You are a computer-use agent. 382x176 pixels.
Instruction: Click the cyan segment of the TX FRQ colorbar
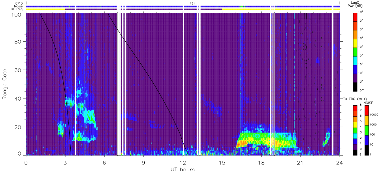(355, 136)
